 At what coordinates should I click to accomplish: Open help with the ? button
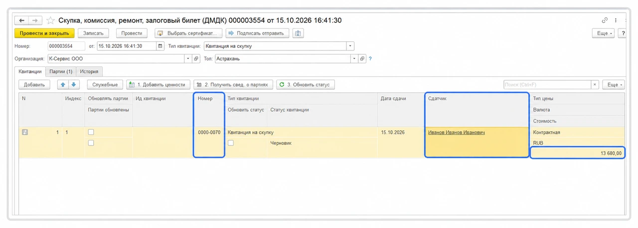click(x=623, y=33)
